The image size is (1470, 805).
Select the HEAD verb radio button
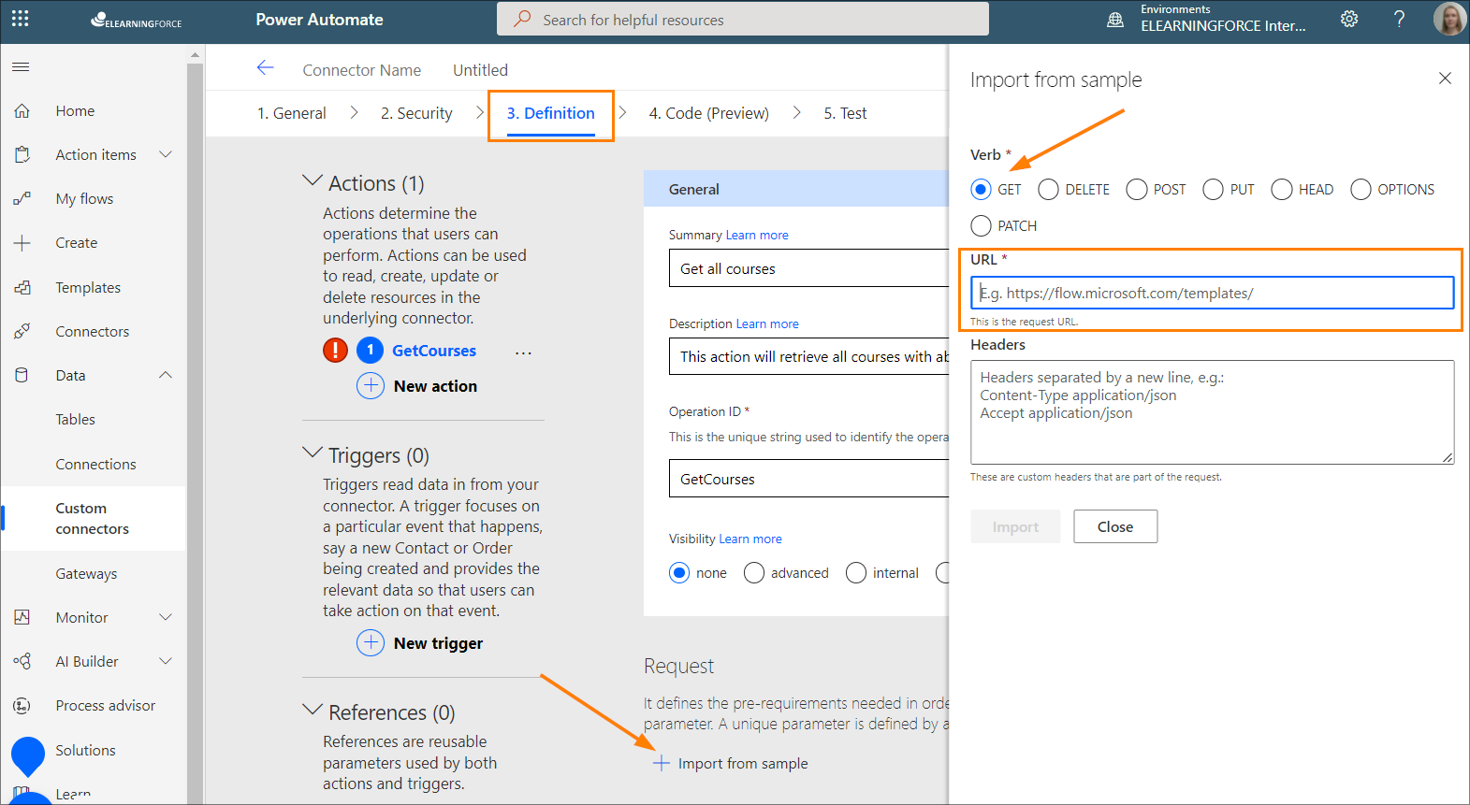click(x=1282, y=190)
